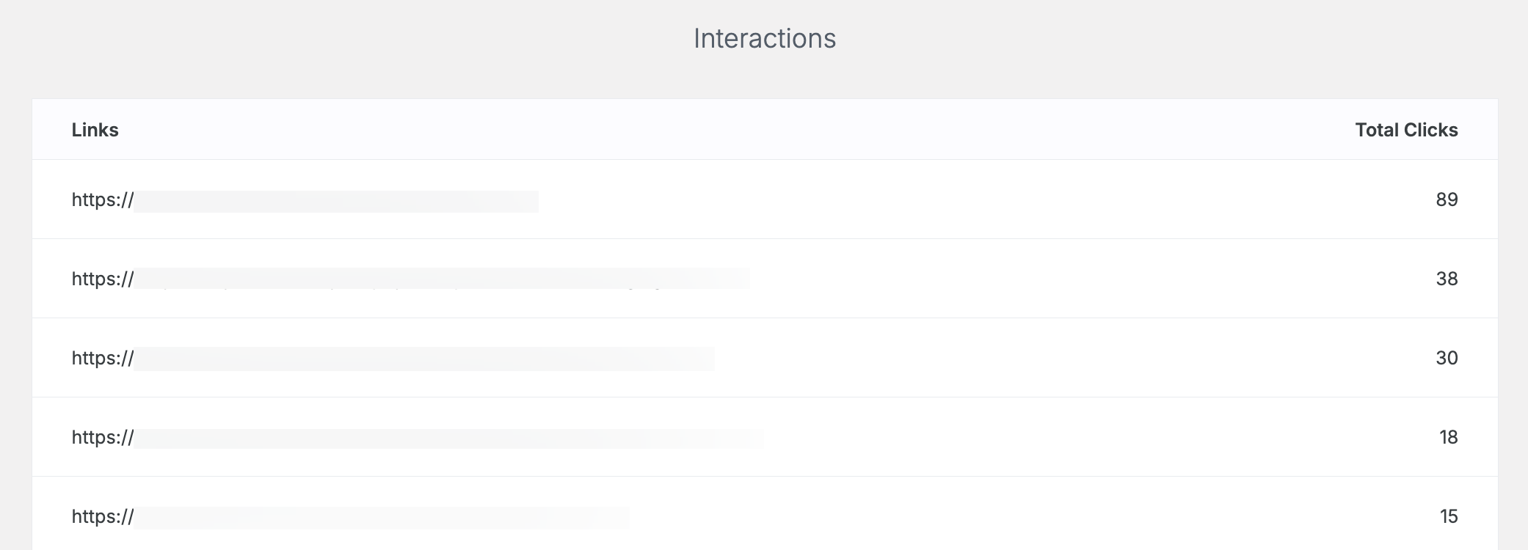Click the empty middle area of the 89-click row

[x=983, y=199]
